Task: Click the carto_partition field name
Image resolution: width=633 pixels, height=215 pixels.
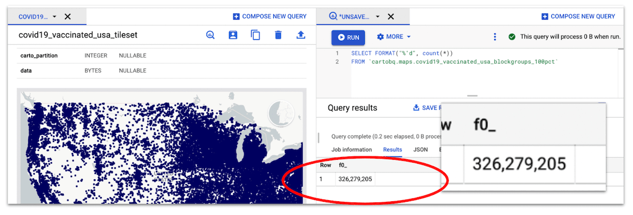Action: click(39, 56)
